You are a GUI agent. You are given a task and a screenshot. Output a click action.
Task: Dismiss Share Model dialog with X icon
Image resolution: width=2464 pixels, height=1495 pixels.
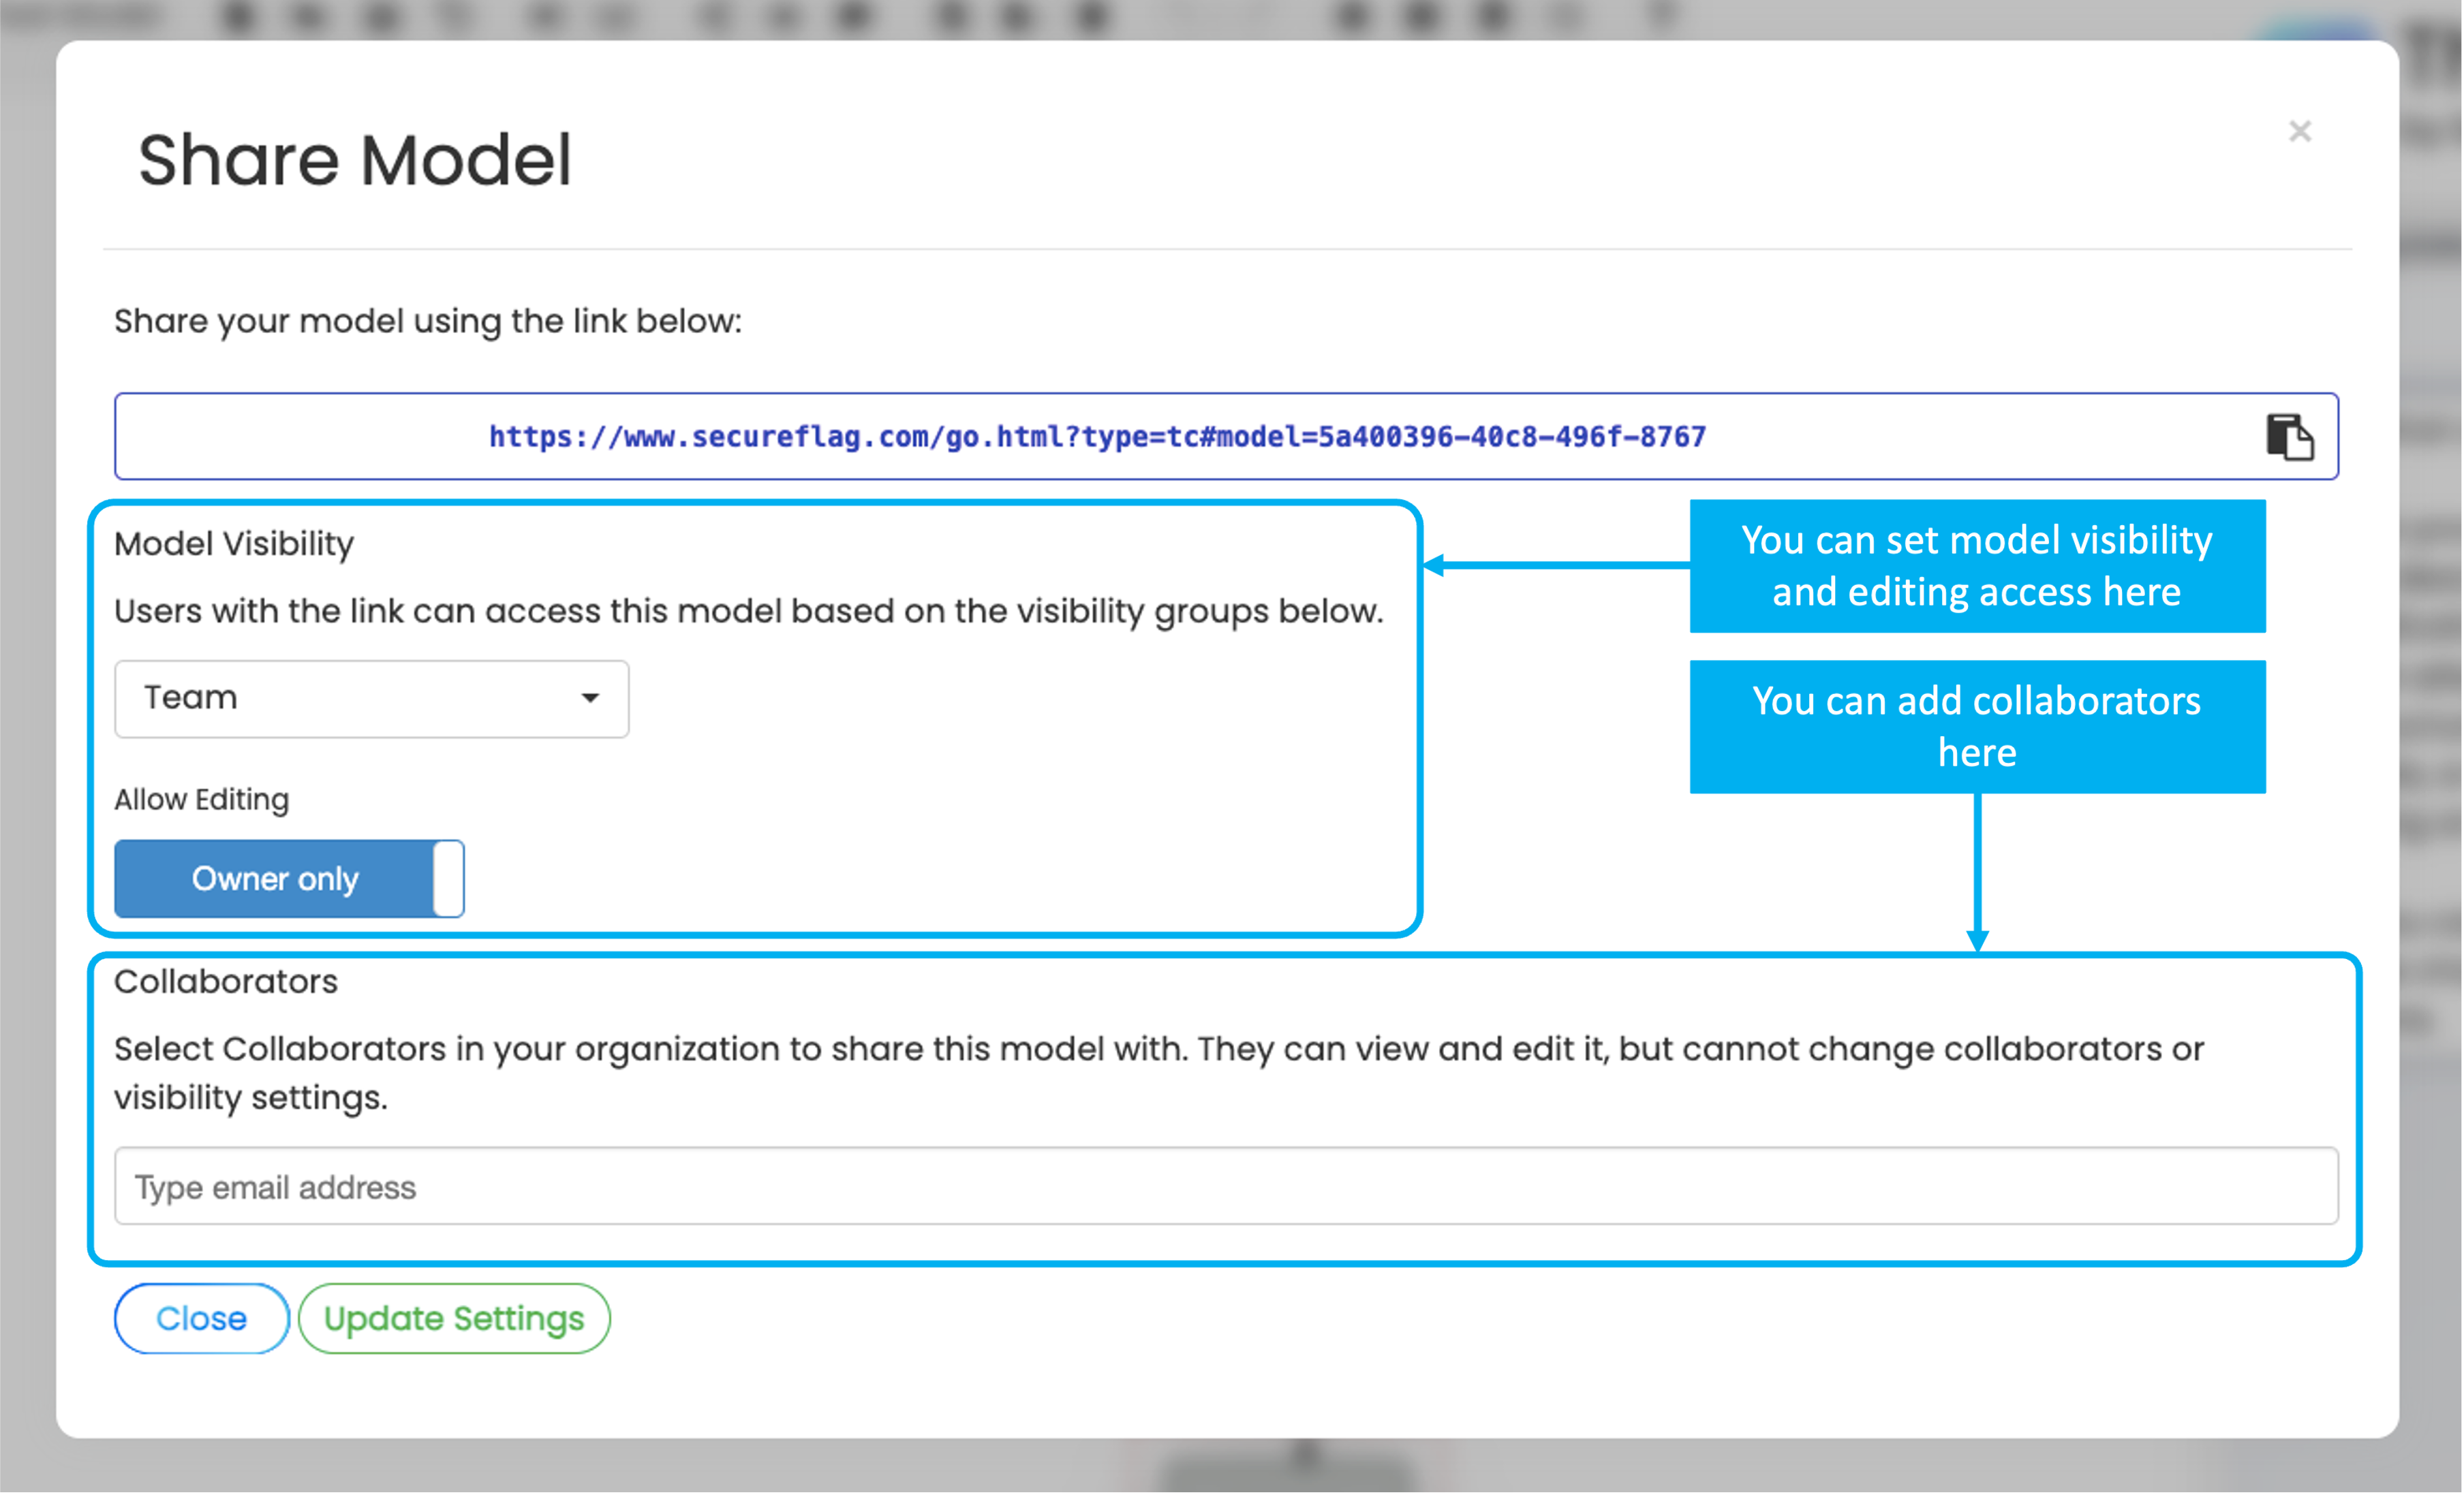[x=2299, y=131]
